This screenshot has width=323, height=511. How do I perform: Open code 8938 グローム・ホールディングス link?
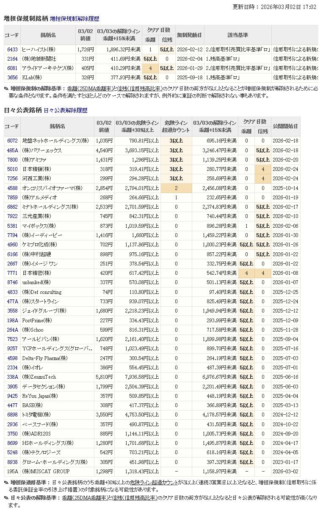click(x=12, y=462)
